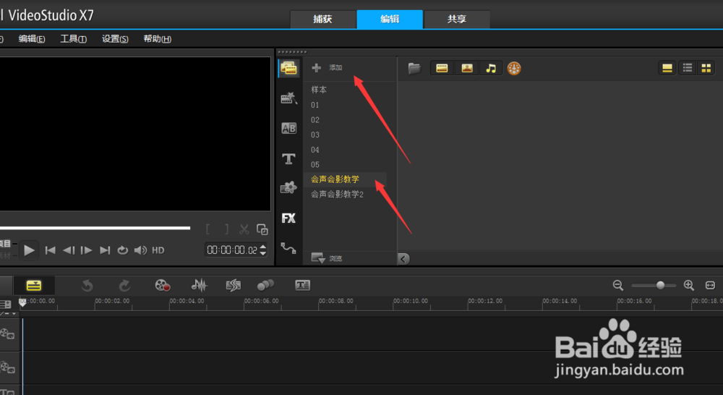The height and width of the screenshot is (395, 723).
Task: Switch to the 编辑 tab
Action: coord(390,20)
